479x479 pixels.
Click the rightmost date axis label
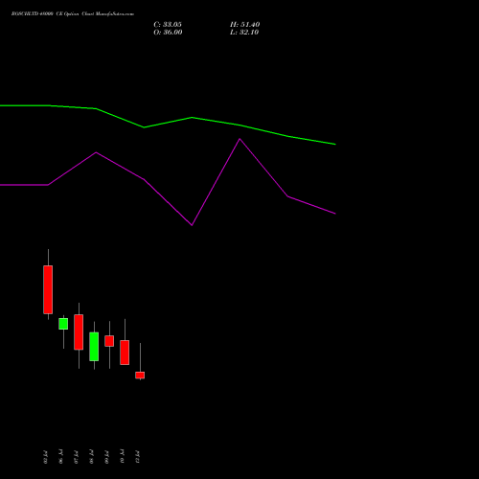coord(137,457)
